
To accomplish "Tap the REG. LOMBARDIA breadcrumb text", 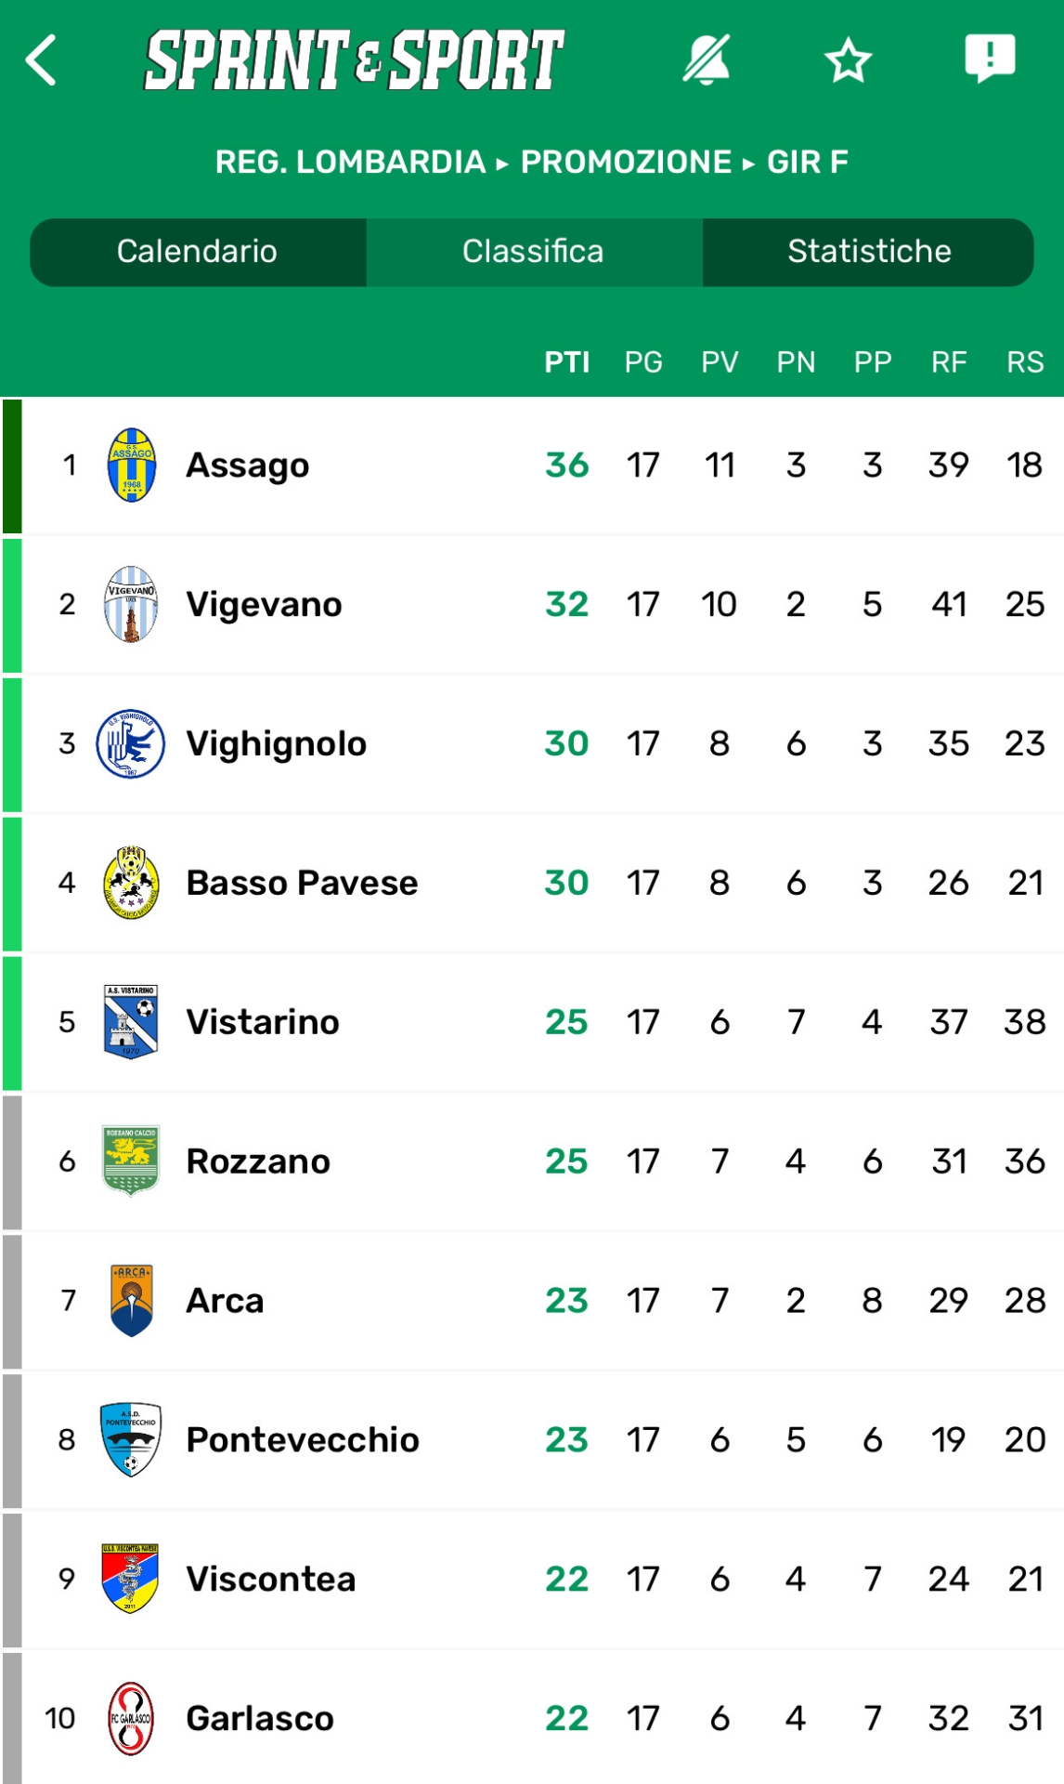I will pyautogui.click(x=350, y=162).
